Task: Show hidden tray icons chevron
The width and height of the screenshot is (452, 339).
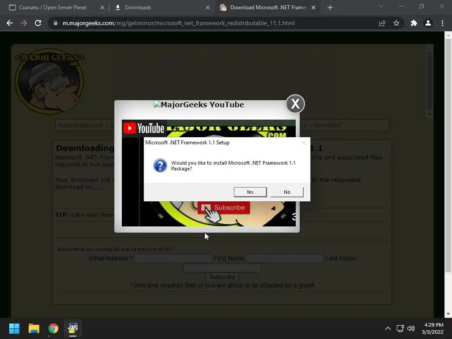Action: click(388, 328)
